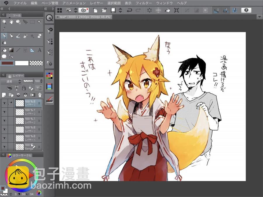Toggle Lock Layer padlock icon

tap(24, 88)
